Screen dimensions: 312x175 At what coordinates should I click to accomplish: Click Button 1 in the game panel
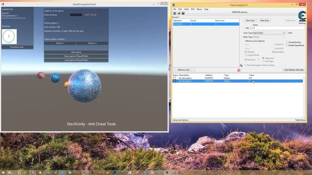tap(60, 43)
